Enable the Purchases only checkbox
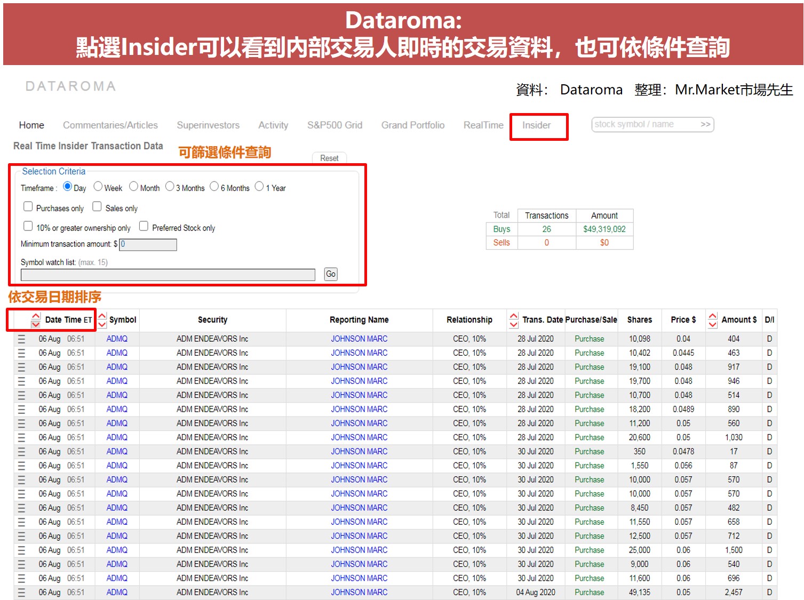The image size is (804, 600). 28,206
